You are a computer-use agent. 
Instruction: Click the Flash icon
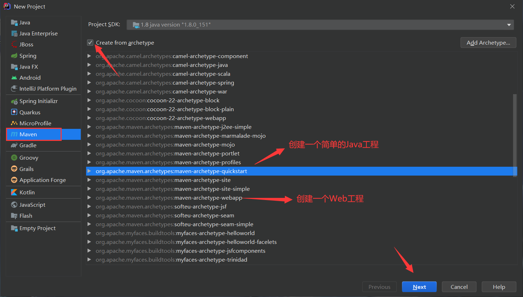[x=14, y=216]
